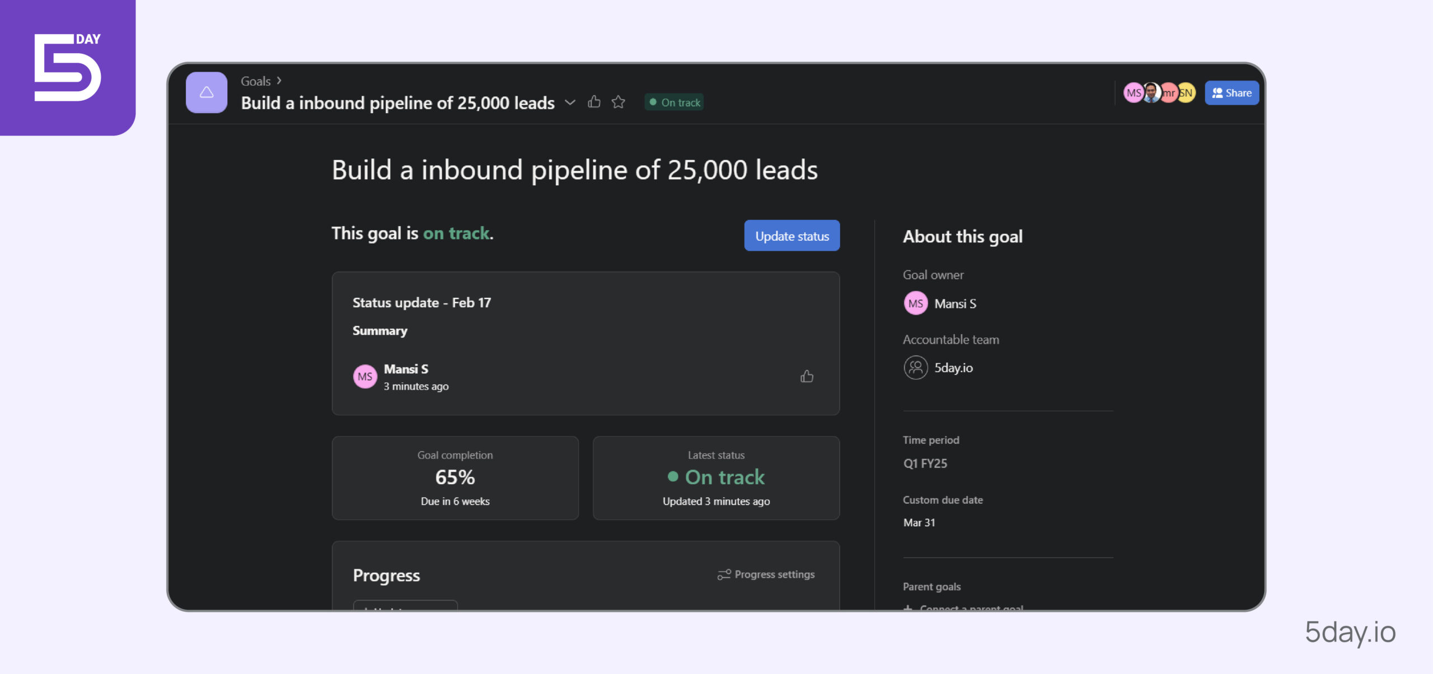Scroll down in the Progress section
The width and height of the screenshot is (1433, 674).
tap(585, 599)
